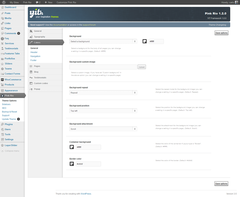Viewport: 240px width, 197px height.
Task: Click the WooCommerce icon in admin menu
Action: click(x=3, y=80)
